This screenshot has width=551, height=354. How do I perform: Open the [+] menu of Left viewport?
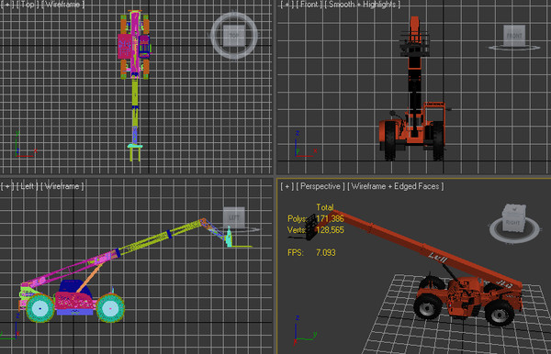tap(6, 186)
